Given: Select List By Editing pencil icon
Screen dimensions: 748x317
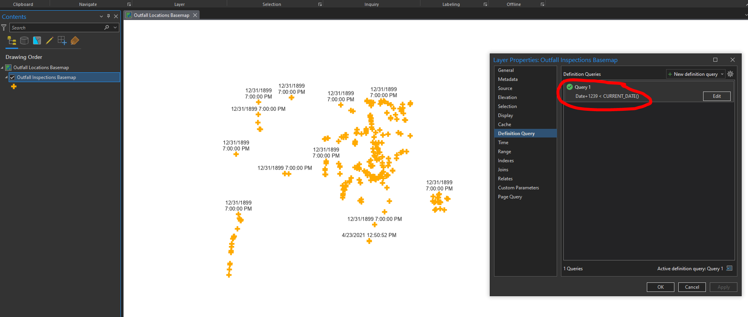Looking at the screenshot, I should click(x=50, y=40).
